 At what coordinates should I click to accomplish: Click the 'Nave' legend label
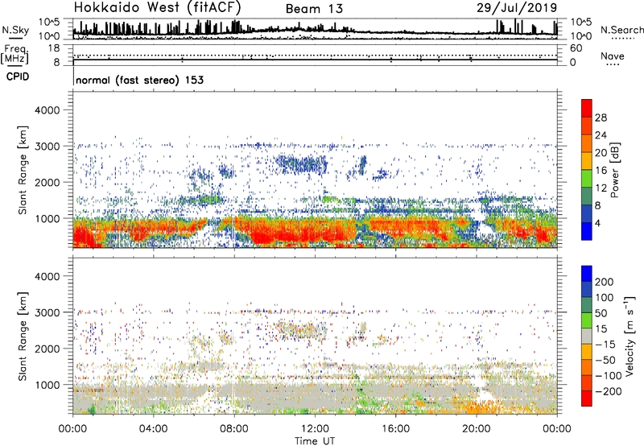tap(613, 56)
